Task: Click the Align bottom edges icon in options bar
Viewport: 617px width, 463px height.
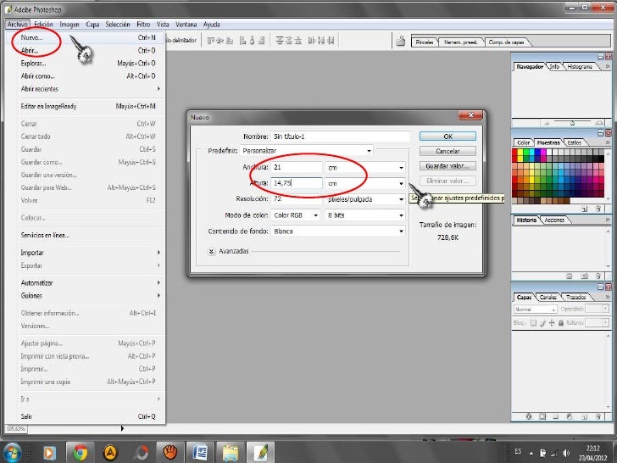Action: (x=230, y=41)
